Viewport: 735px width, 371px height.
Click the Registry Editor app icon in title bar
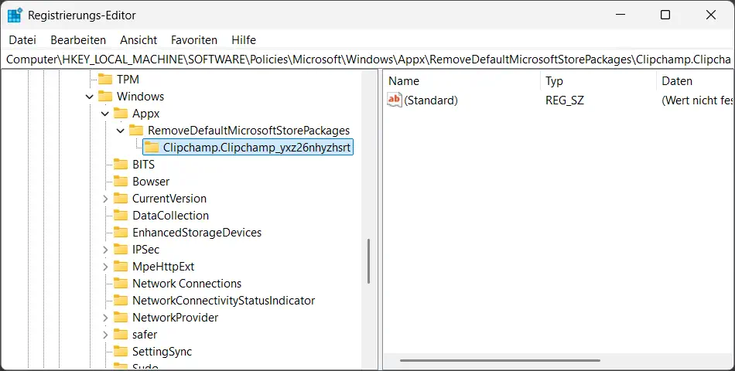pyautogui.click(x=15, y=15)
